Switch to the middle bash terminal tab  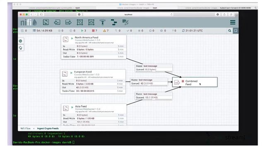[137, 8]
